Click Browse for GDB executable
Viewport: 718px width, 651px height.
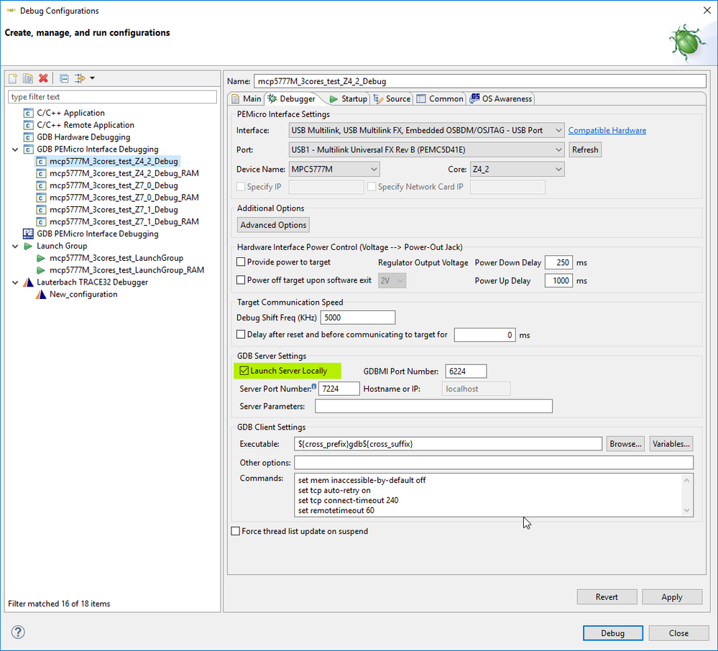(x=625, y=444)
